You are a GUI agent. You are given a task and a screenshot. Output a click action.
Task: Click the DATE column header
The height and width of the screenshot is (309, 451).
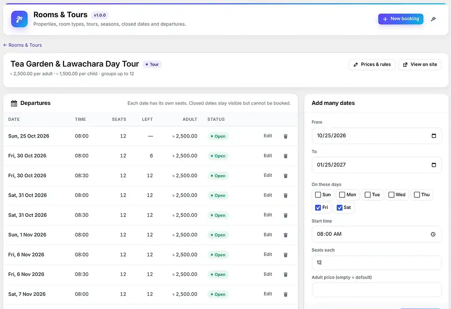pyautogui.click(x=14, y=119)
